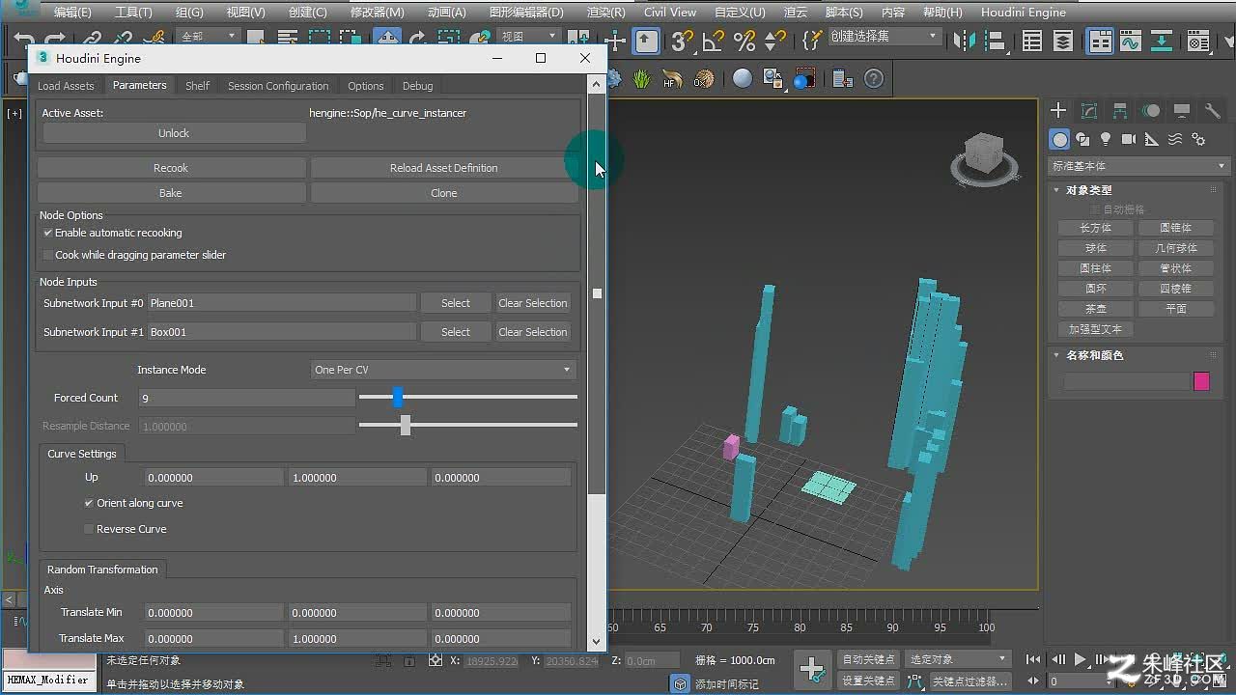The image size is (1236, 695).
Task: Open the Modify panel in the command panel
Action: (1089, 111)
